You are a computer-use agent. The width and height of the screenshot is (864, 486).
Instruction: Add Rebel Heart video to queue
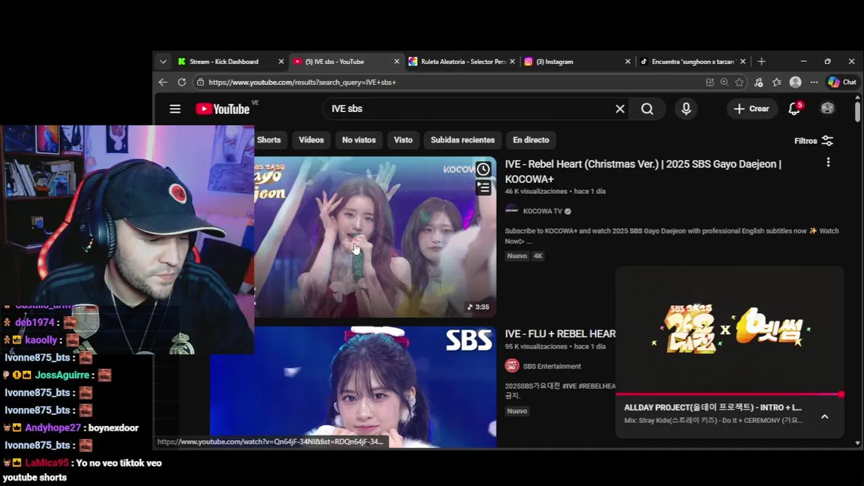(x=483, y=187)
